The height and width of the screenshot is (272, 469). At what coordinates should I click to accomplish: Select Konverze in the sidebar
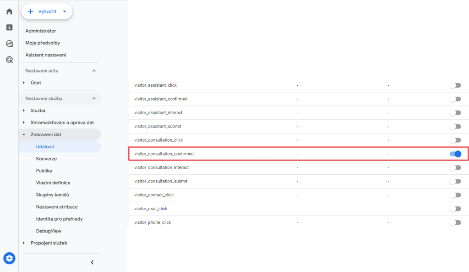[46, 159]
